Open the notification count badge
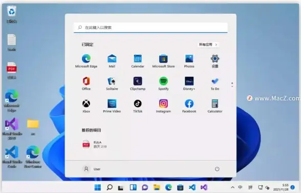Viewport: 301px width, 193px height. (x=293, y=187)
